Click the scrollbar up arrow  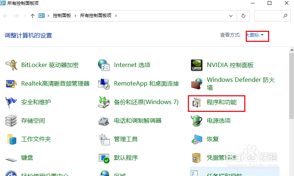[x=292, y=50]
